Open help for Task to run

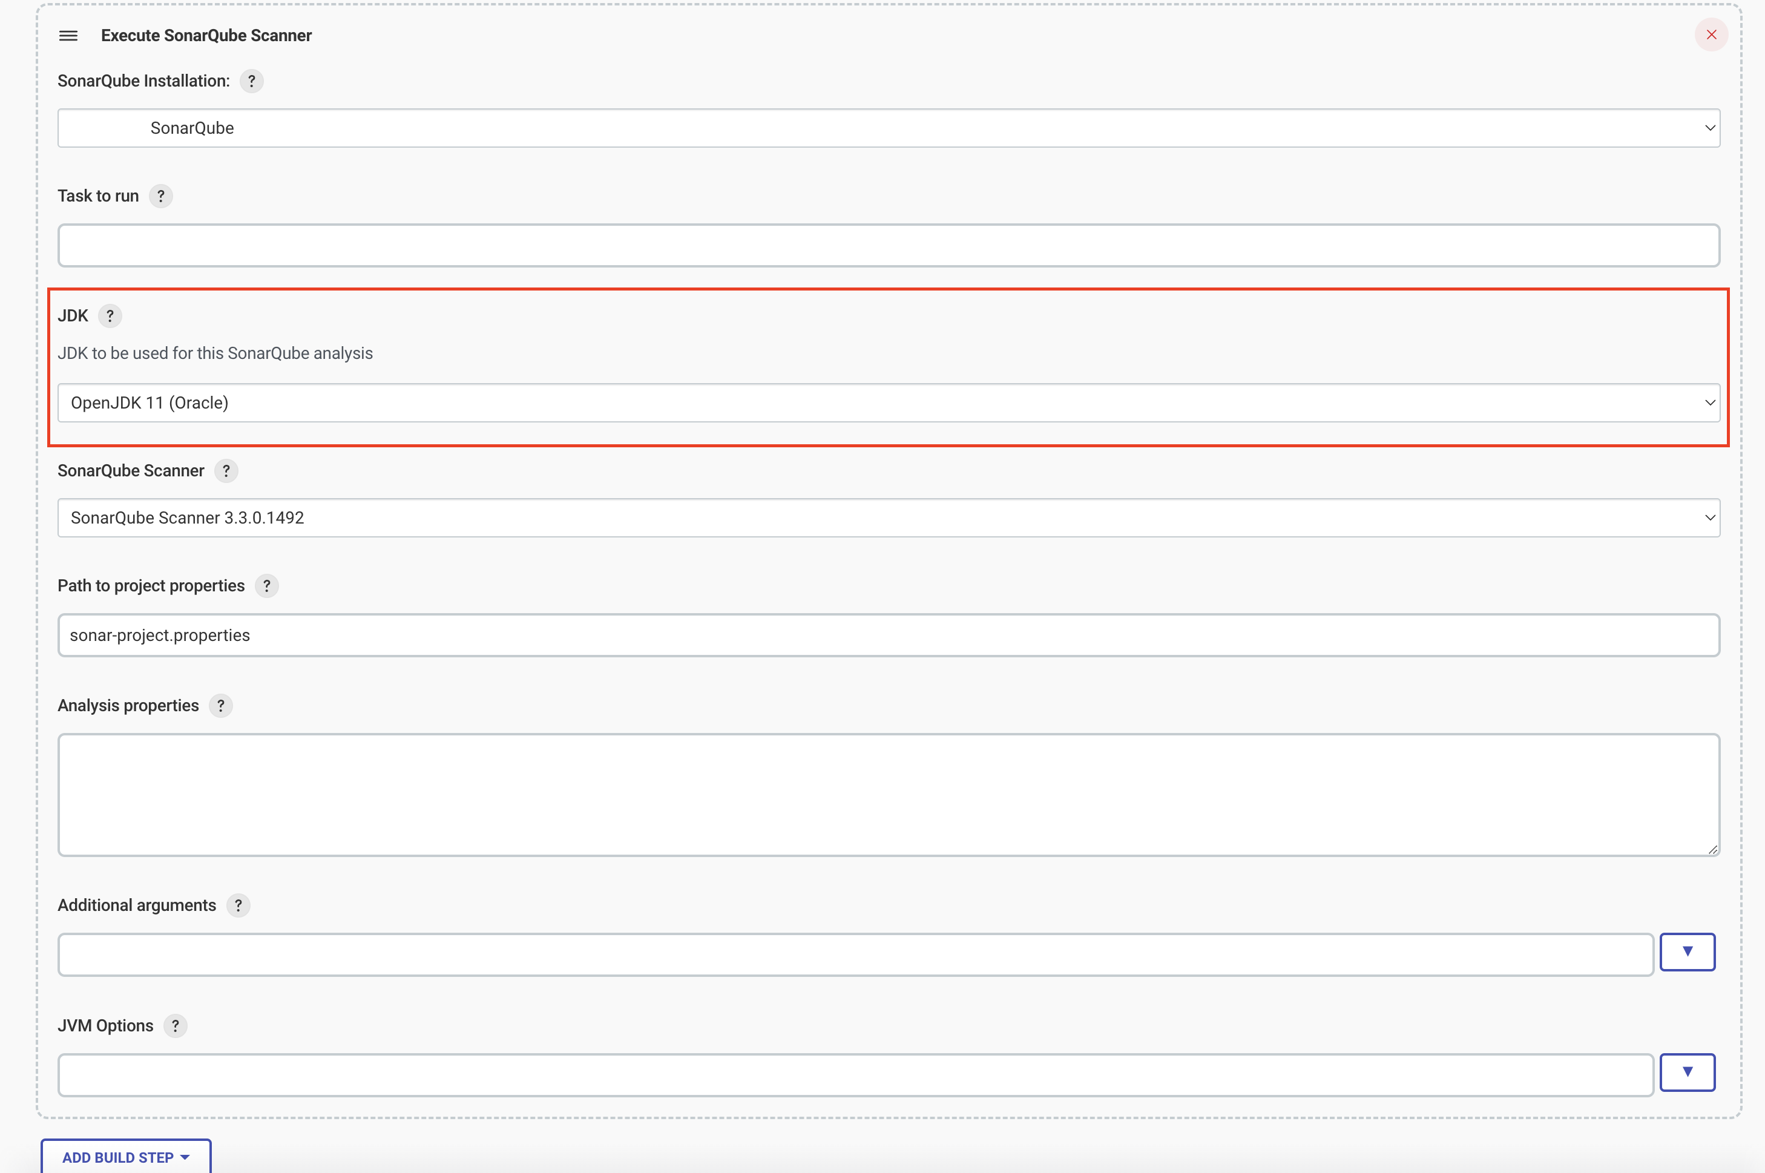tap(161, 196)
